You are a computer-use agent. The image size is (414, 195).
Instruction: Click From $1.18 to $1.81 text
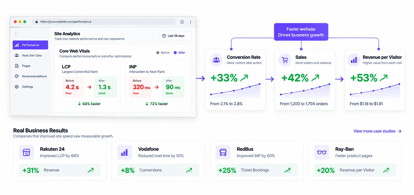coord(366,104)
